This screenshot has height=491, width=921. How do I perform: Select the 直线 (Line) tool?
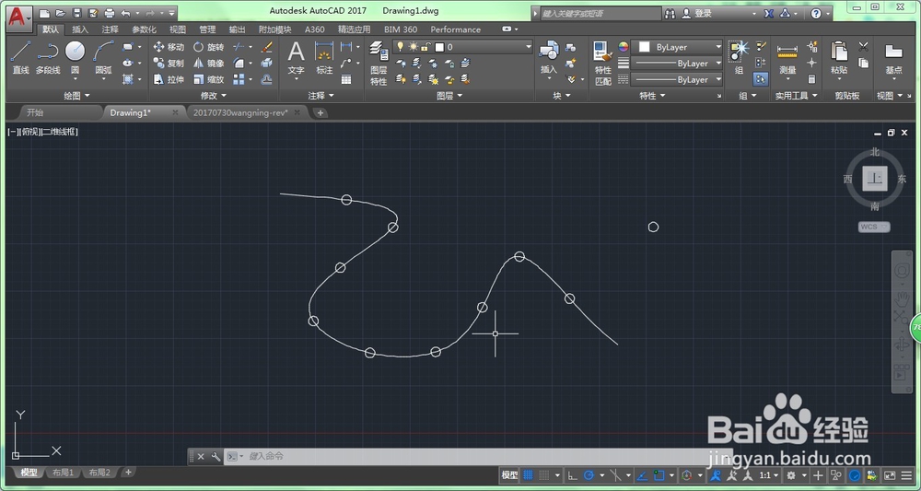click(20, 57)
